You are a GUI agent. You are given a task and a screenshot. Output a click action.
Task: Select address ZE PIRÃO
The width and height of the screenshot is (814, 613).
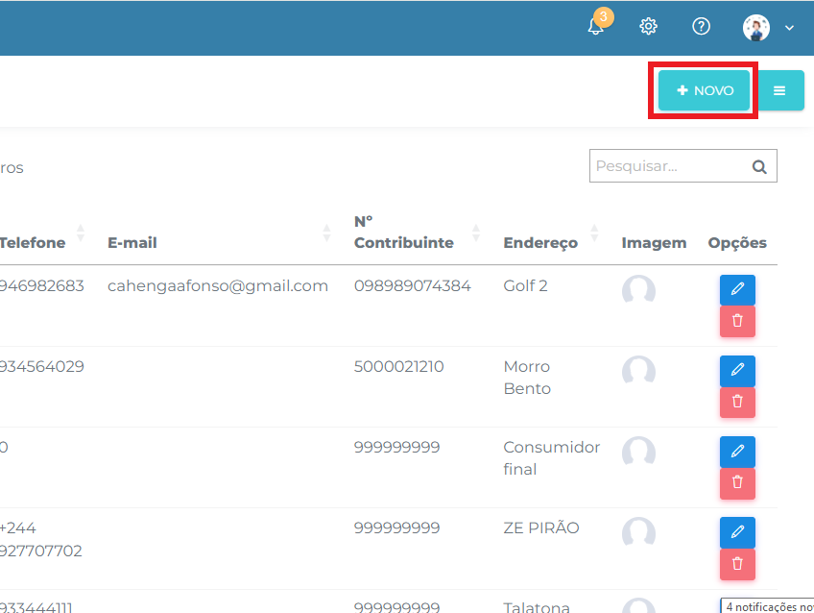[x=541, y=527]
